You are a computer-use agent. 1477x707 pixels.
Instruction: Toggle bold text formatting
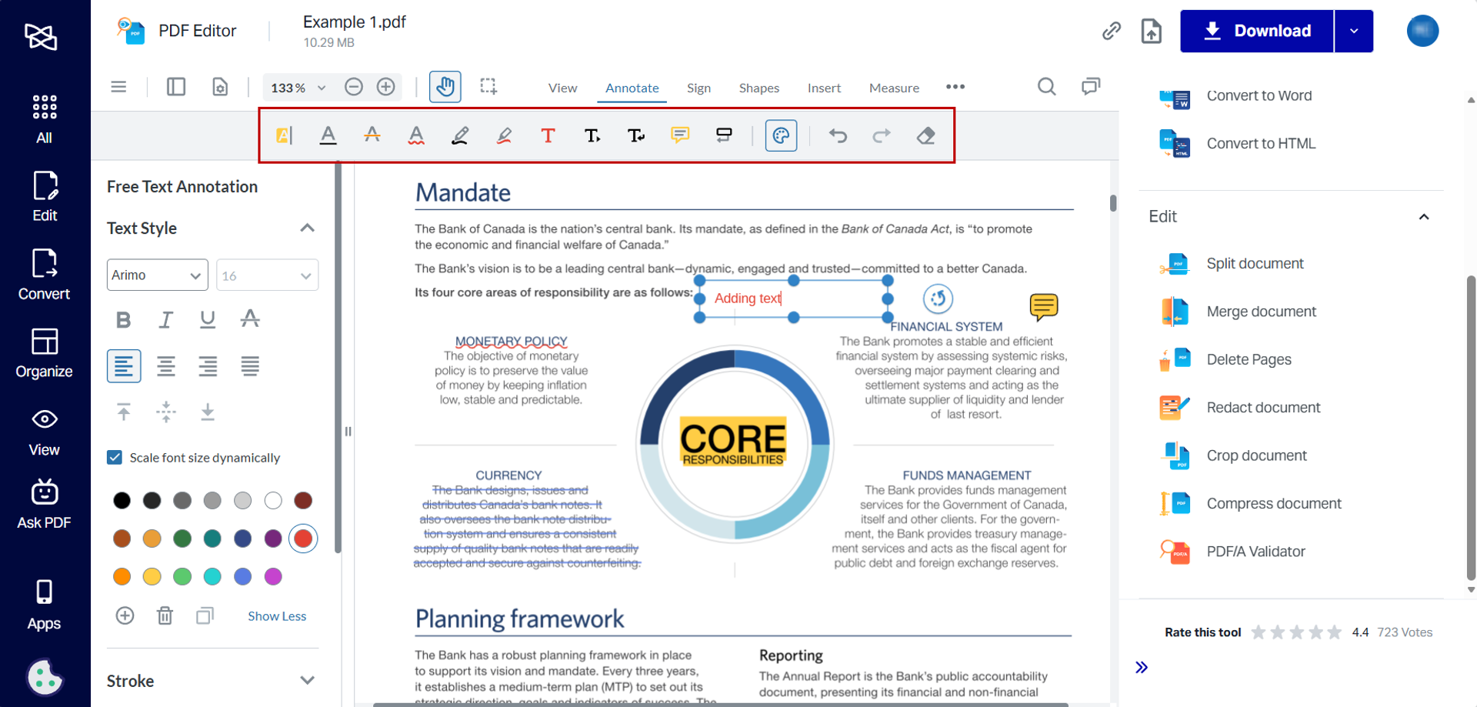click(123, 319)
